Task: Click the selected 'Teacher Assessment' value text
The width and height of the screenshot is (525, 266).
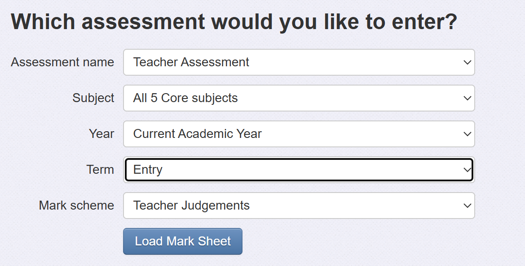Action: point(191,62)
